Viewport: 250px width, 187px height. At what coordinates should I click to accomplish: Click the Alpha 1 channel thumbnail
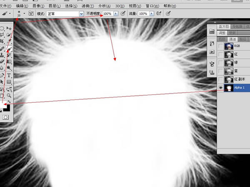pyautogui.click(x=228, y=88)
